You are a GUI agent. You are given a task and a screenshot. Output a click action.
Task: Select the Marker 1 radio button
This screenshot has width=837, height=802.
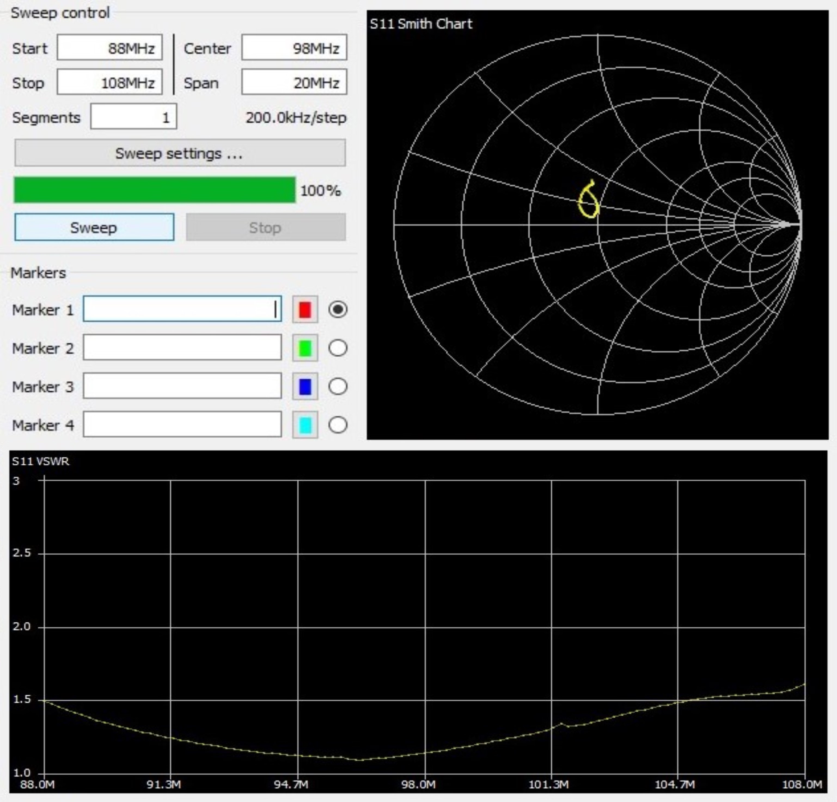[x=338, y=310]
